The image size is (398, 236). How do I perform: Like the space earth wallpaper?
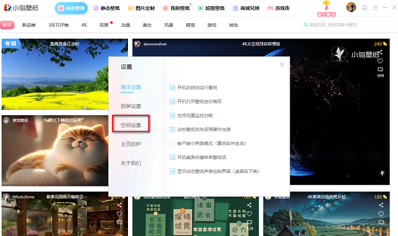[x=380, y=61]
